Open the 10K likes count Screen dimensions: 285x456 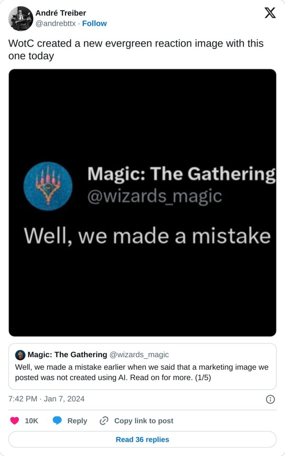(x=31, y=421)
